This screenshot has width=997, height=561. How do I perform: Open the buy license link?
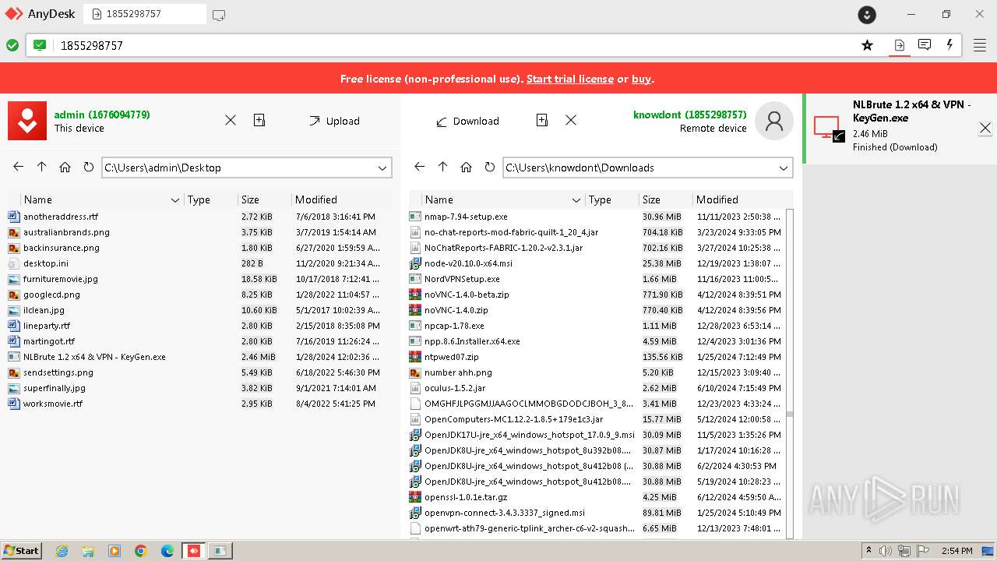pyautogui.click(x=641, y=79)
